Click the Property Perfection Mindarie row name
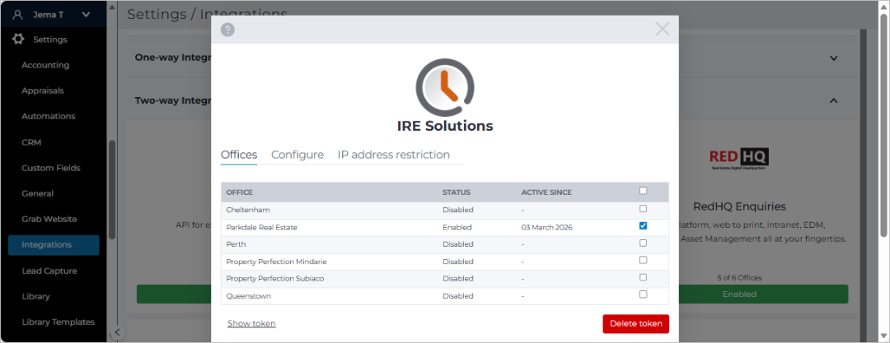Viewport: 890px width, 343px height. (276, 262)
